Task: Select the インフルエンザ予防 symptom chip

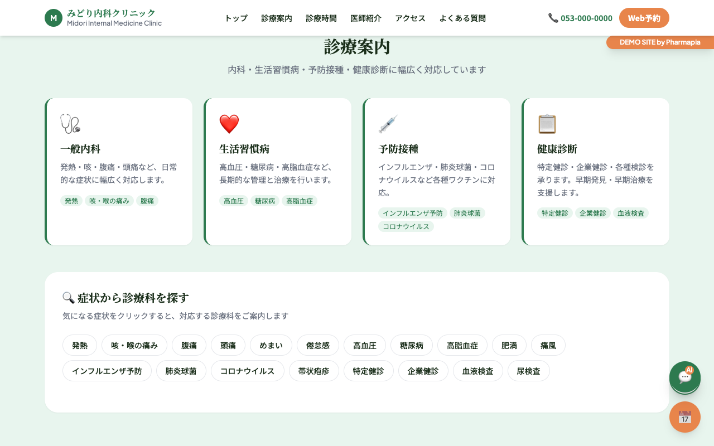Action: [107, 371]
